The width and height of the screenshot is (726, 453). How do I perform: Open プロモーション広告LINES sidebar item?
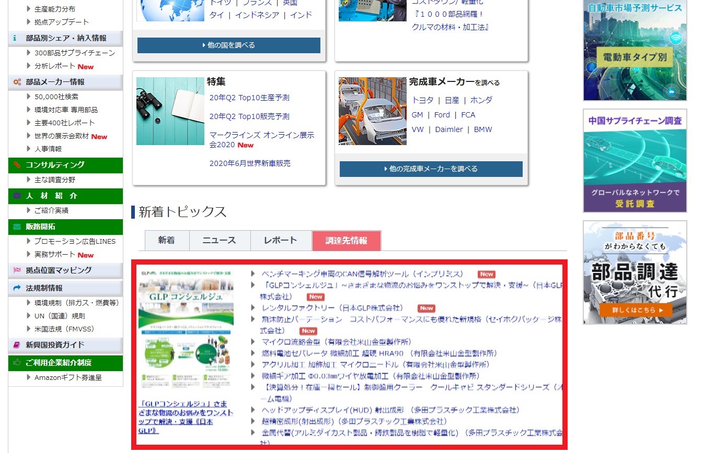coord(75,241)
